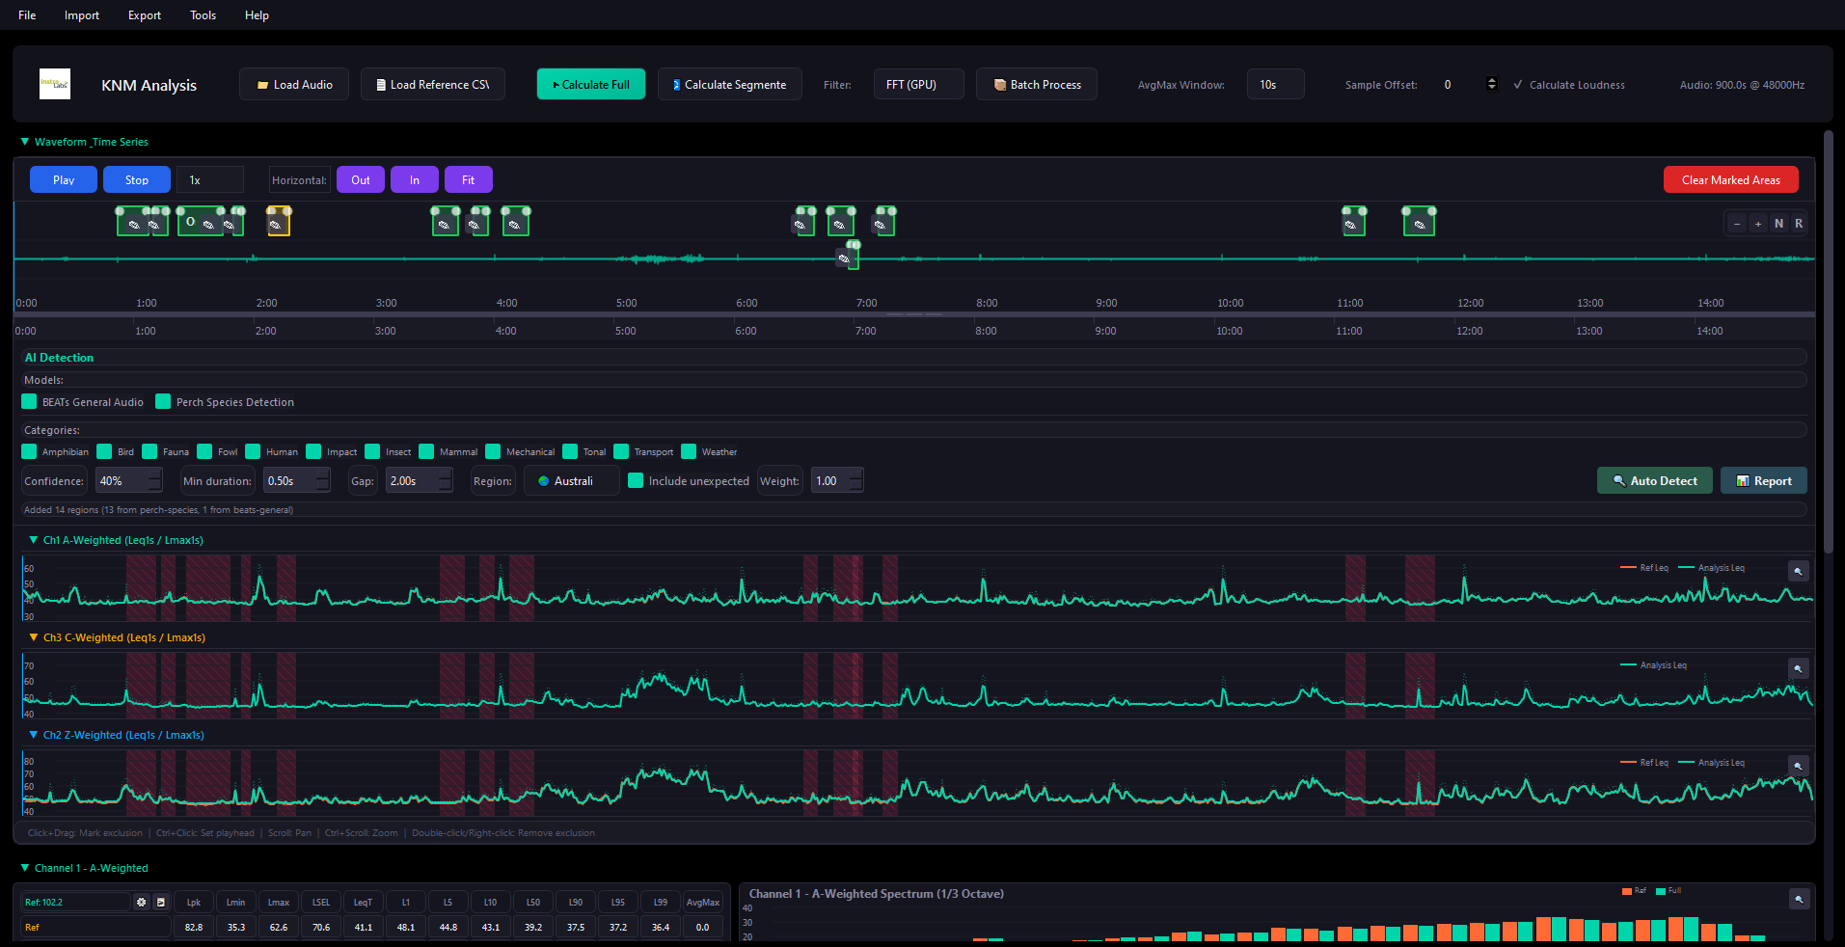Image resolution: width=1845 pixels, height=947 pixels.
Task: Click the plus button in waveform controls
Action: point(1758,224)
